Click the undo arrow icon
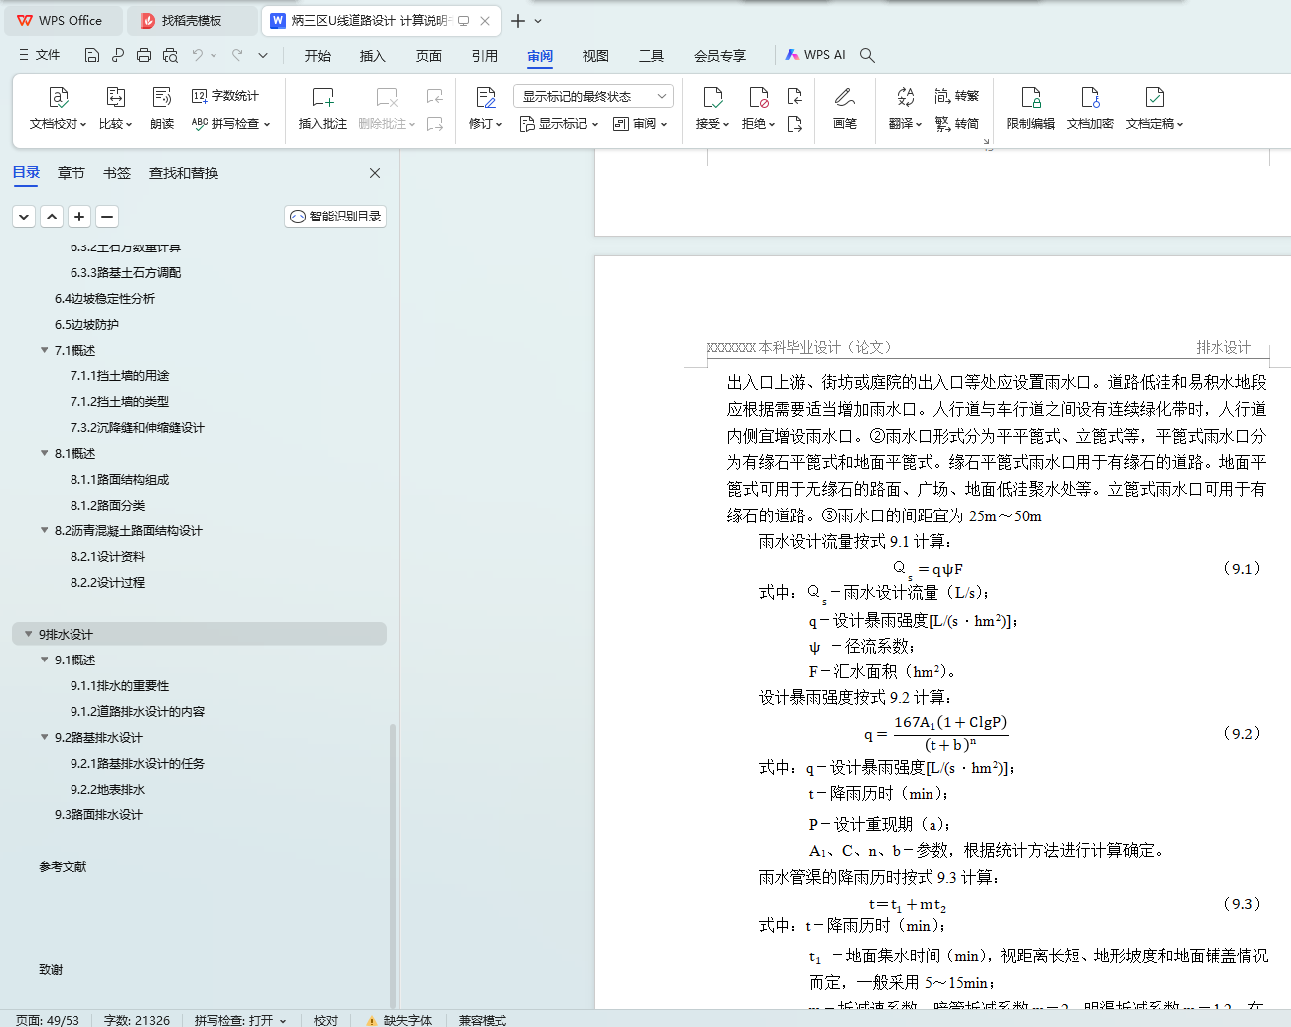Viewport: 1291px width, 1027px height. [x=198, y=55]
